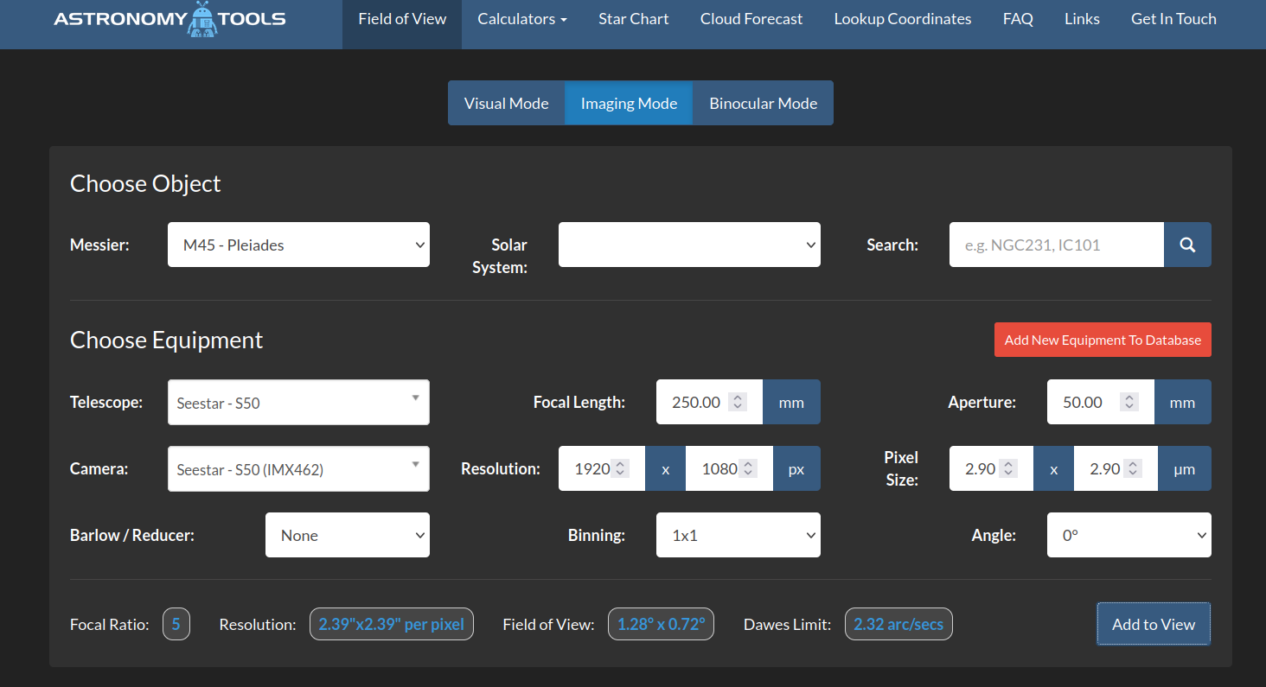Click the px unit label after Resolution
This screenshot has width=1266, height=687.
click(x=796, y=468)
